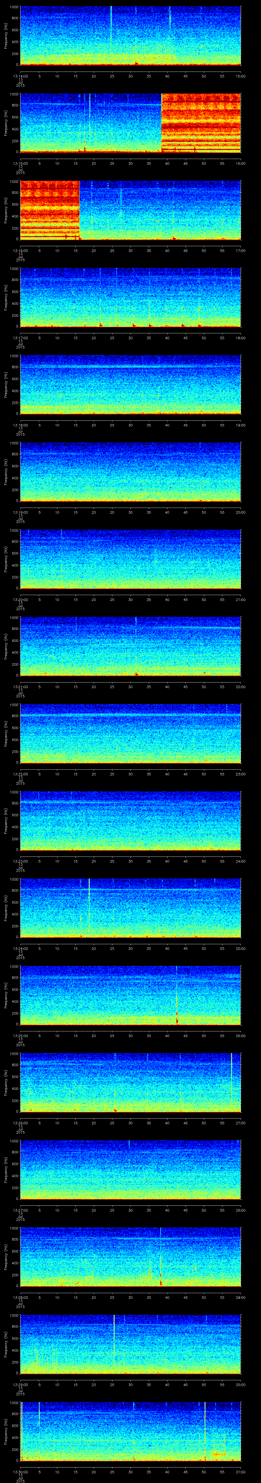Viewport: 261px width, 1483px height.
Task: Click the spectrogram panel starting at 13:14:00
Action: (130, 36)
